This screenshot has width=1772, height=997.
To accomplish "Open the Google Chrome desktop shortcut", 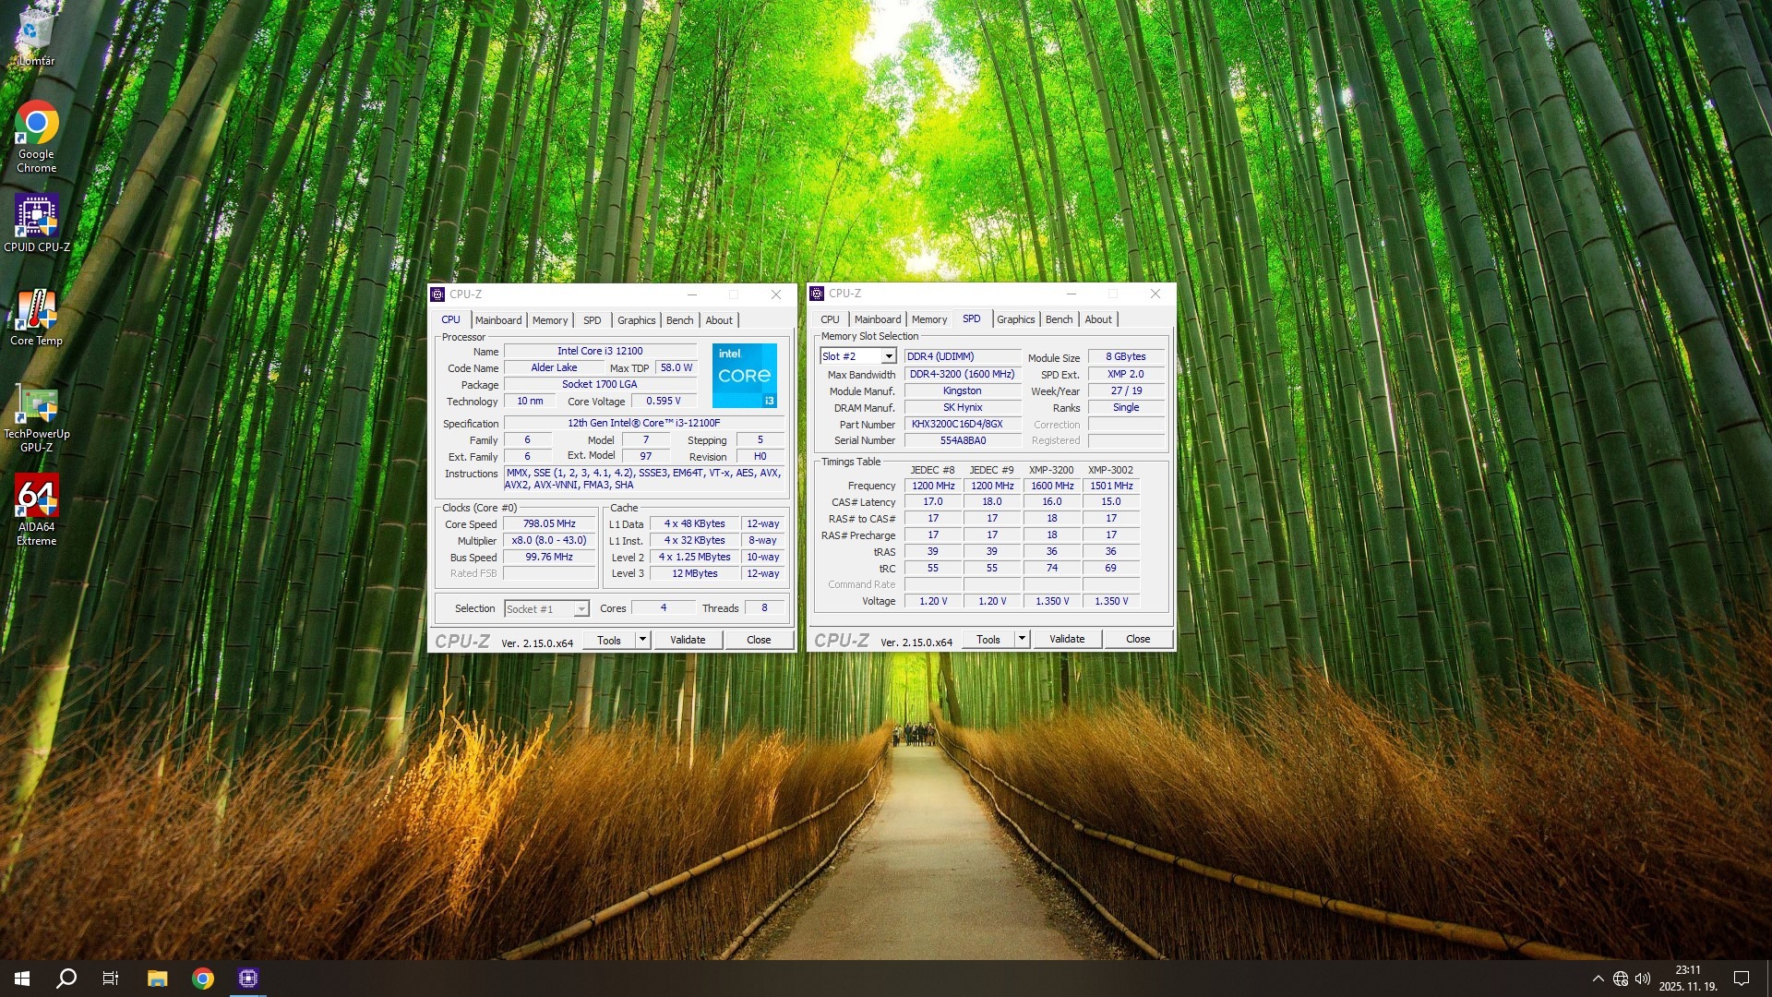I will click(x=36, y=125).
